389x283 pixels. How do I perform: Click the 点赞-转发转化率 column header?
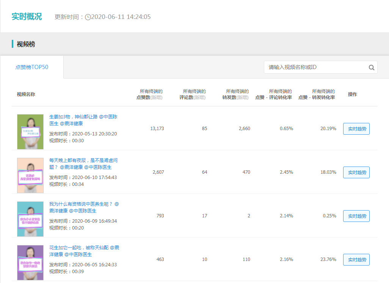pos(317,94)
